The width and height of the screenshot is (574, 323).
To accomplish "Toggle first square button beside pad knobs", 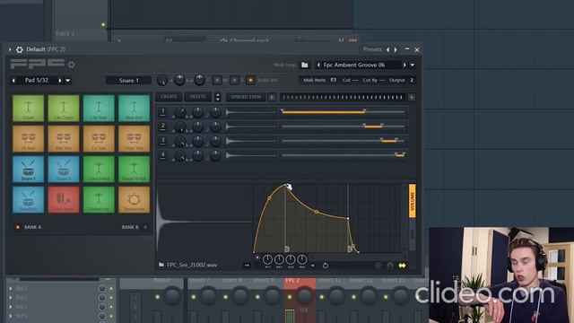I will click(217, 80).
